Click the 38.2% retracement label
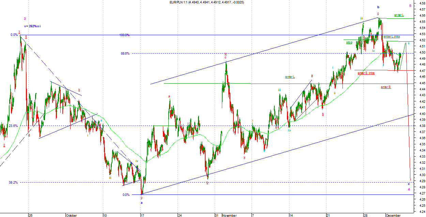This screenshot has width=426, height=217. click(13, 183)
